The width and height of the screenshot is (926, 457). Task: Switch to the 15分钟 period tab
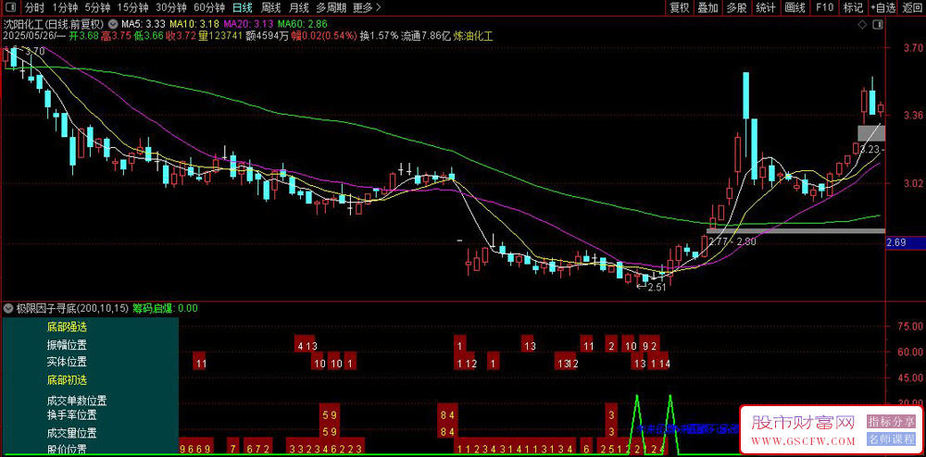coord(131,7)
